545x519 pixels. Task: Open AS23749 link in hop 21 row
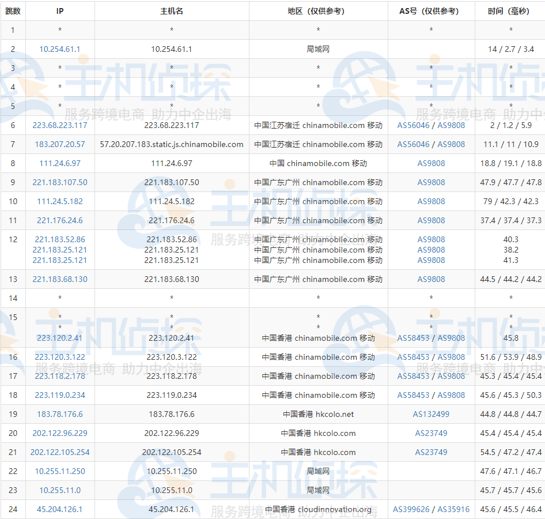431,452
